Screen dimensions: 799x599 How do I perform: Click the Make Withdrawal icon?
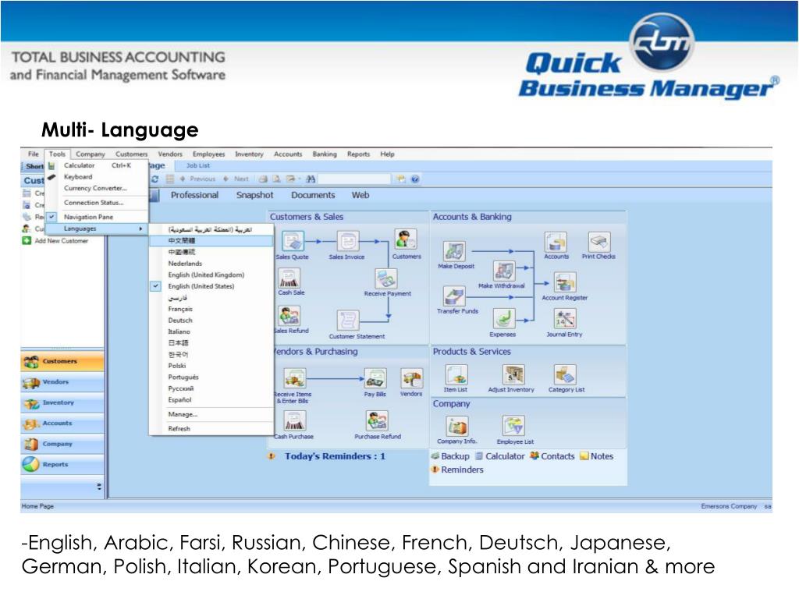[x=504, y=271]
